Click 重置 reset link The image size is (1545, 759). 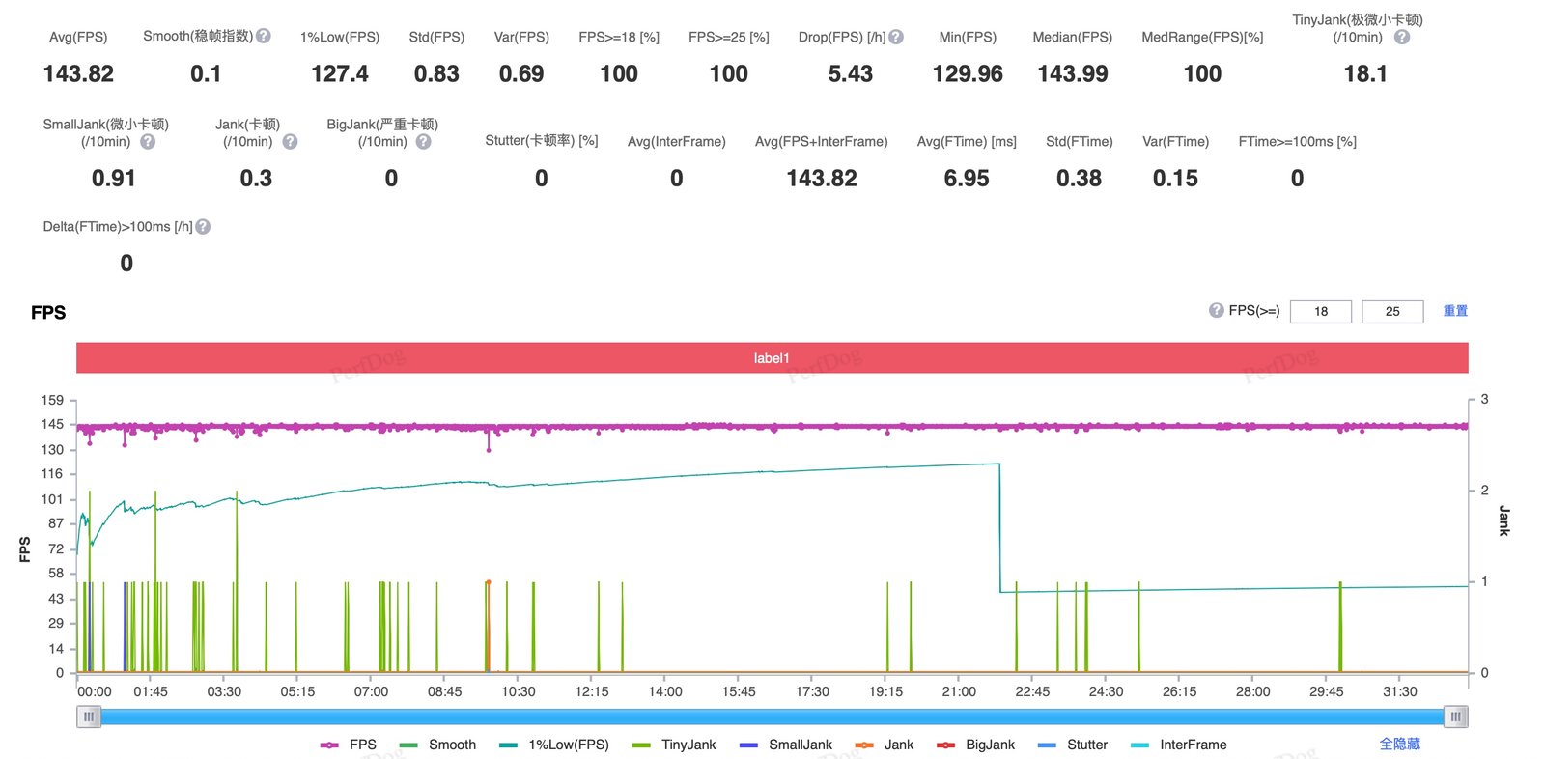coord(1455,311)
